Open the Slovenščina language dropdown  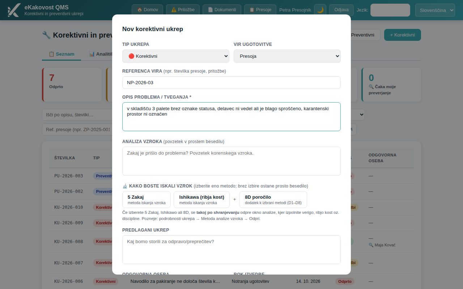[x=435, y=10]
